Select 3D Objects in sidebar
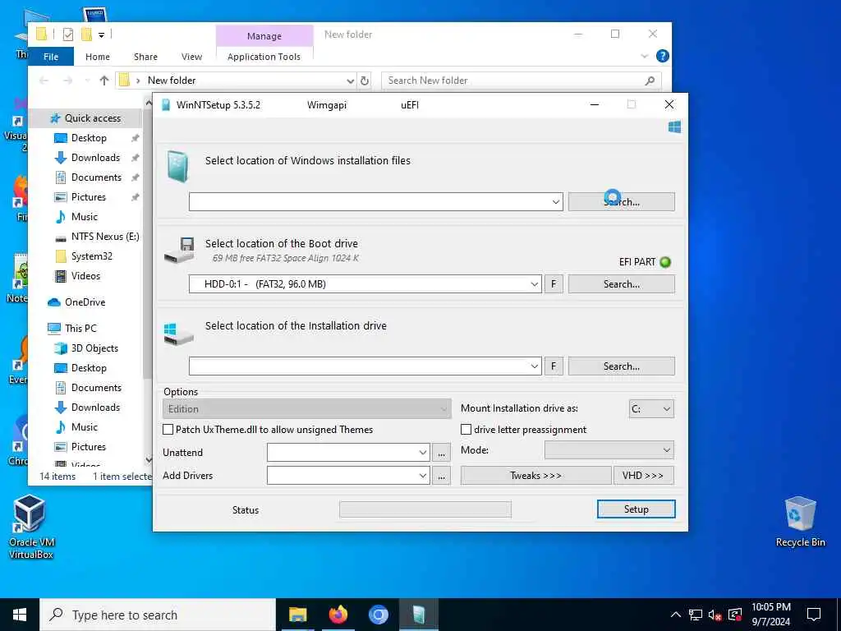Screen dimensions: 841x631 click(x=86, y=348)
